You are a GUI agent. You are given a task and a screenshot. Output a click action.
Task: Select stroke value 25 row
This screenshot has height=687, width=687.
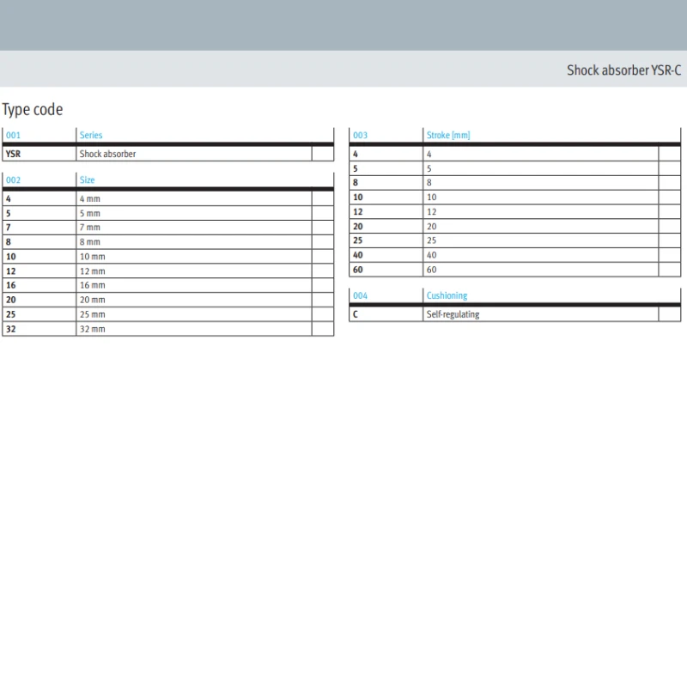(514, 240)
